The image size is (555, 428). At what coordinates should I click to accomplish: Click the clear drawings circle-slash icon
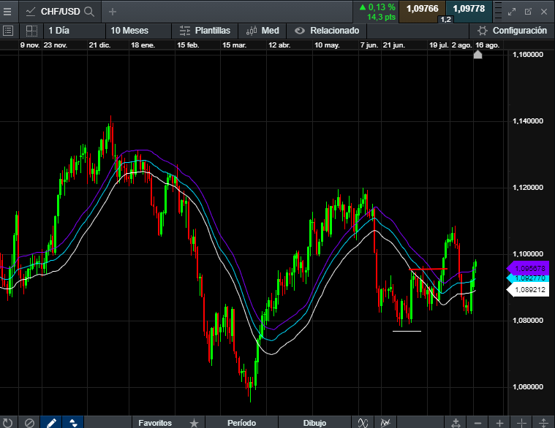pos(29,422)
